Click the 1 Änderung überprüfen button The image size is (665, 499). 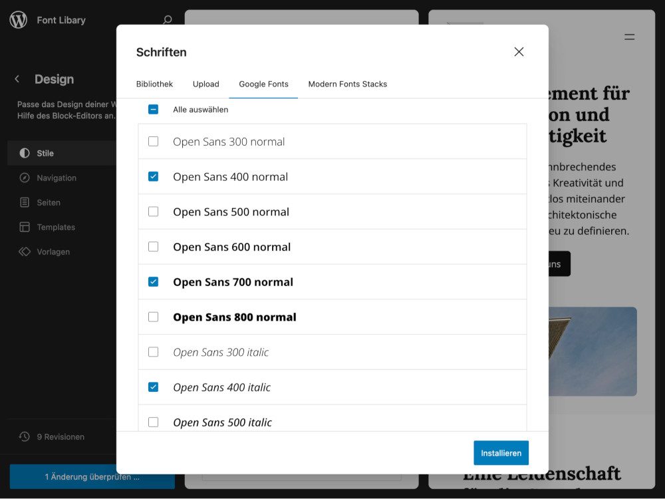pos(92,477)
